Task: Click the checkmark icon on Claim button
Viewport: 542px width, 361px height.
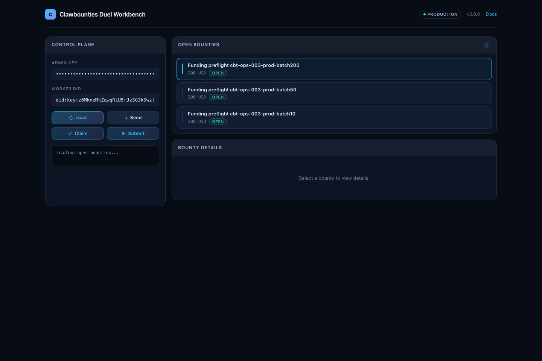Action: click(70, 133)
